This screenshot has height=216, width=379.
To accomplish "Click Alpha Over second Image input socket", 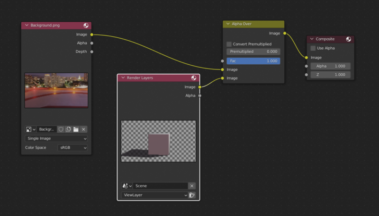I will point(222,78).
